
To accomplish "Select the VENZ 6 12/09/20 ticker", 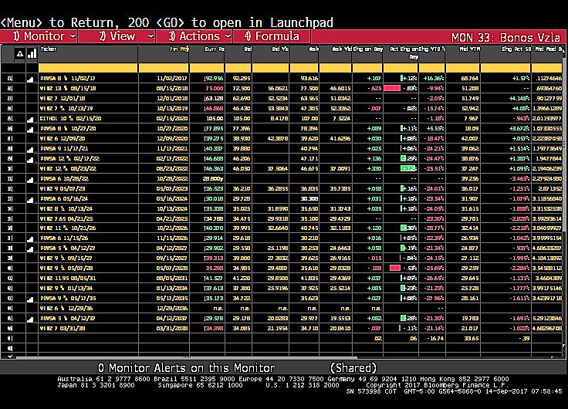I will click(x=63, y=139).
